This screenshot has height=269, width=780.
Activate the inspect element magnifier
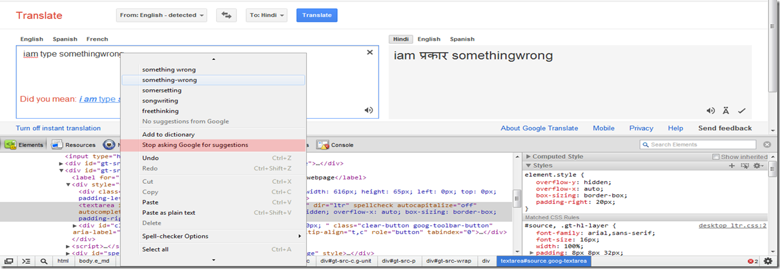click(x=44, y=261)
